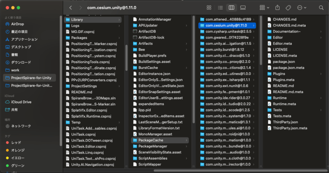Expand the ProjectSettings folder chevron
329x173 pixels.
119,86
